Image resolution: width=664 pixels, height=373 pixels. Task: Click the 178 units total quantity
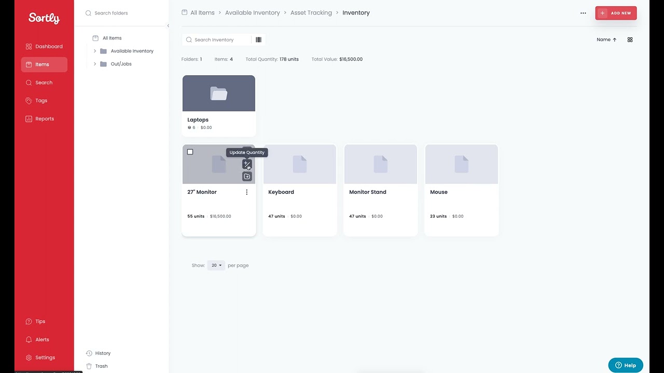point(289,59)
